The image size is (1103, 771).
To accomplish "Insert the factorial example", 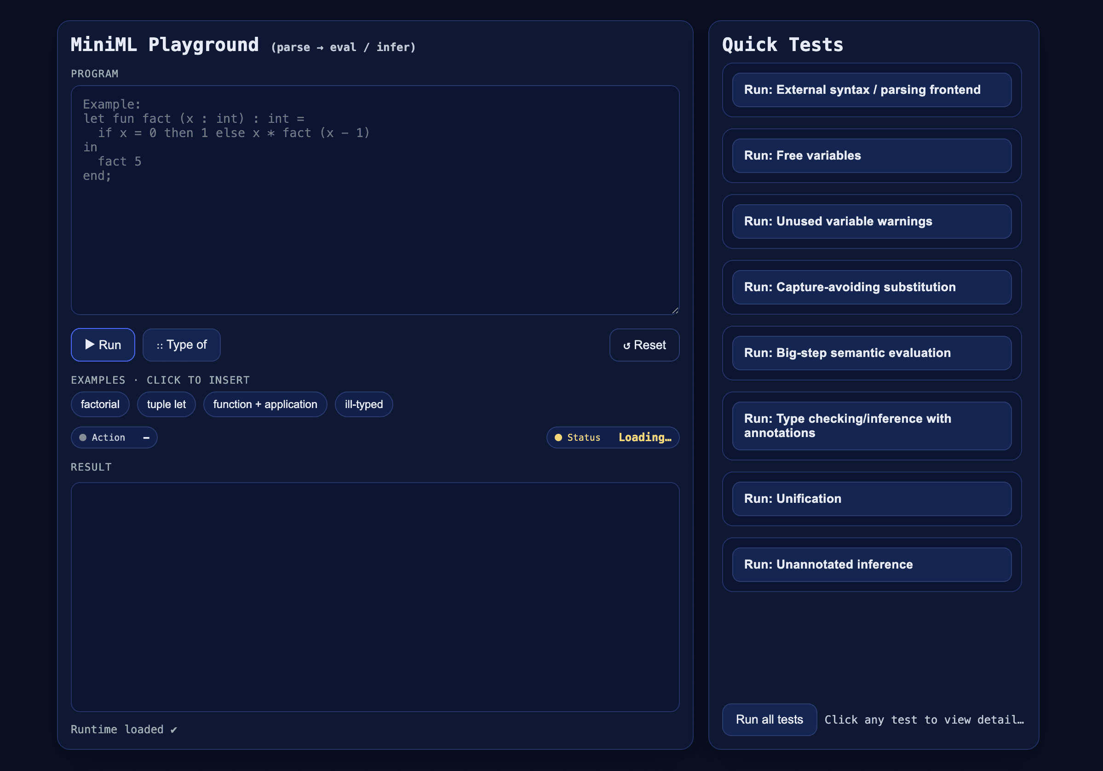I will pyautogui.click(x=100, y=404).
